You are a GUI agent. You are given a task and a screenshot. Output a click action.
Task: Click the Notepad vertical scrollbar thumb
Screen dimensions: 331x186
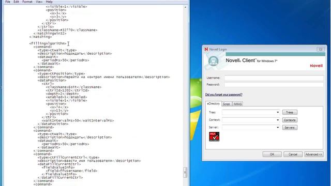coord(185,173)
